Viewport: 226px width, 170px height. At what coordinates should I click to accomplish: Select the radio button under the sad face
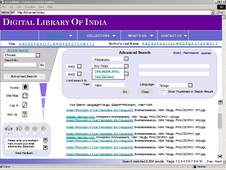click(43, 133)
